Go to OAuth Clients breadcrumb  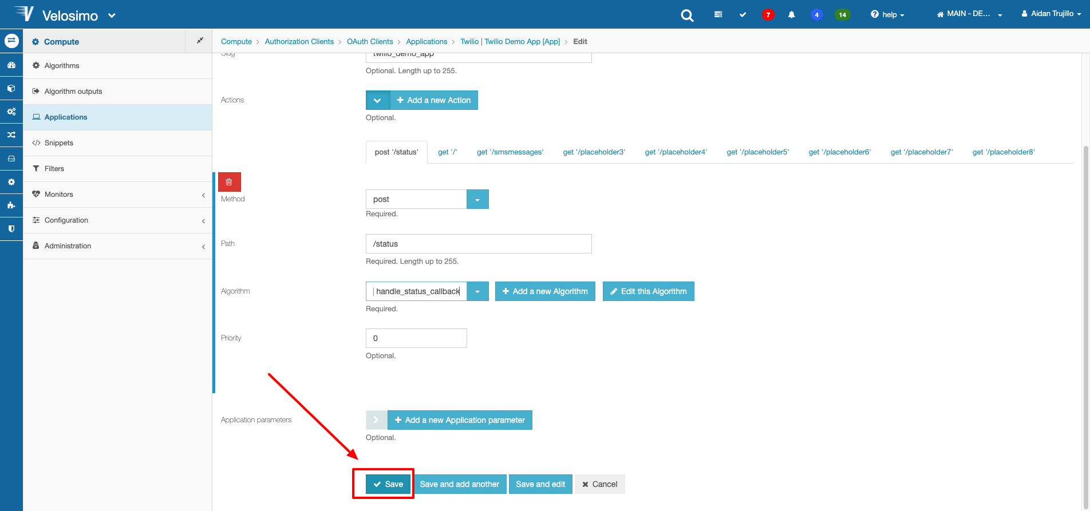pyautogui.click(x=370, y=41)
